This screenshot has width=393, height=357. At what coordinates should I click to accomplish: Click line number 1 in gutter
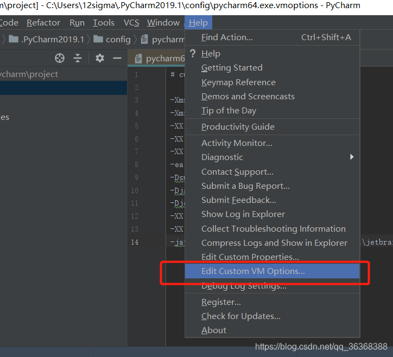(136, 74)
